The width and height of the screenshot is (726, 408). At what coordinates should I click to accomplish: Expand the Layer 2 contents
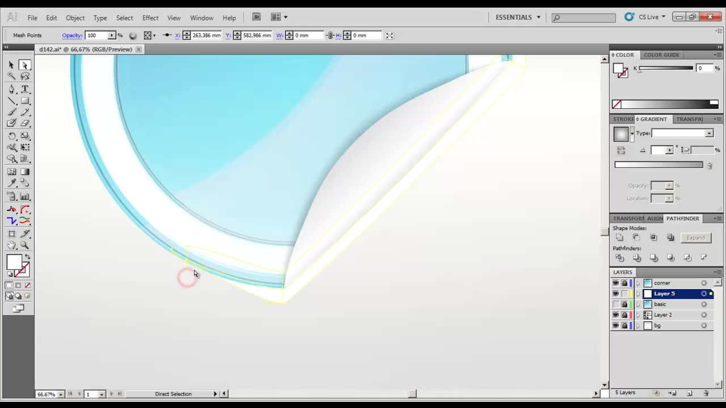(638, 315)
